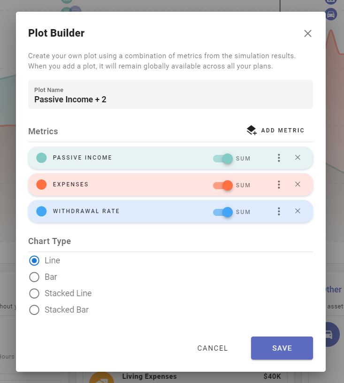Screen dimensions: 344x383
Task: Toggle SUM for the Withdrawal Rate metric
Action: (x=223, y=212)
